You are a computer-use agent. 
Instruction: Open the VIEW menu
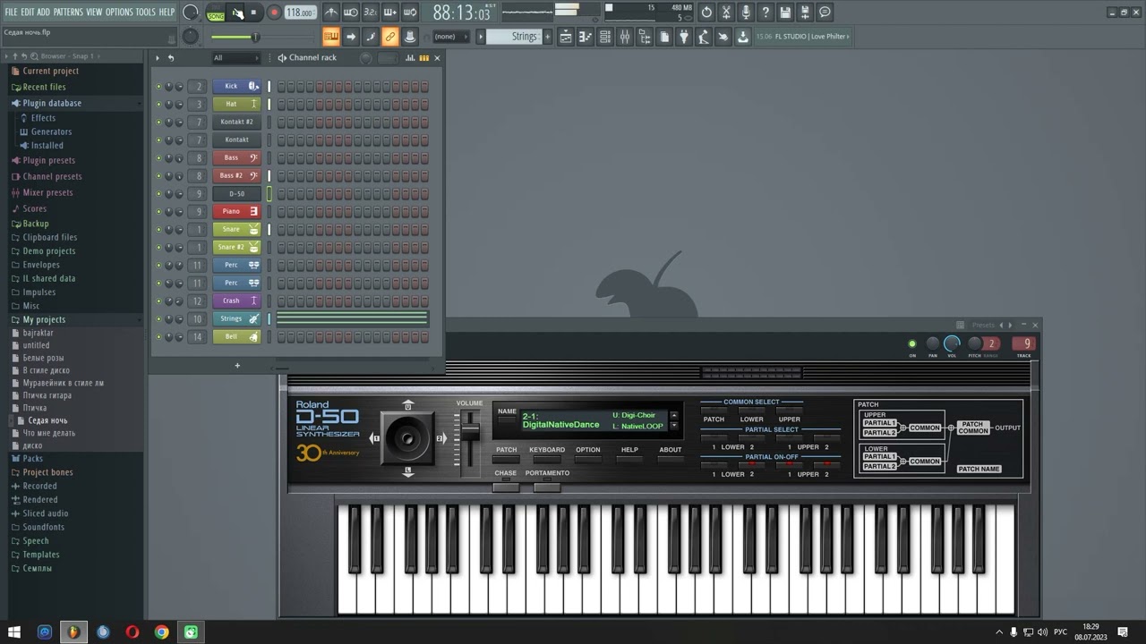[x=94, y=12]
